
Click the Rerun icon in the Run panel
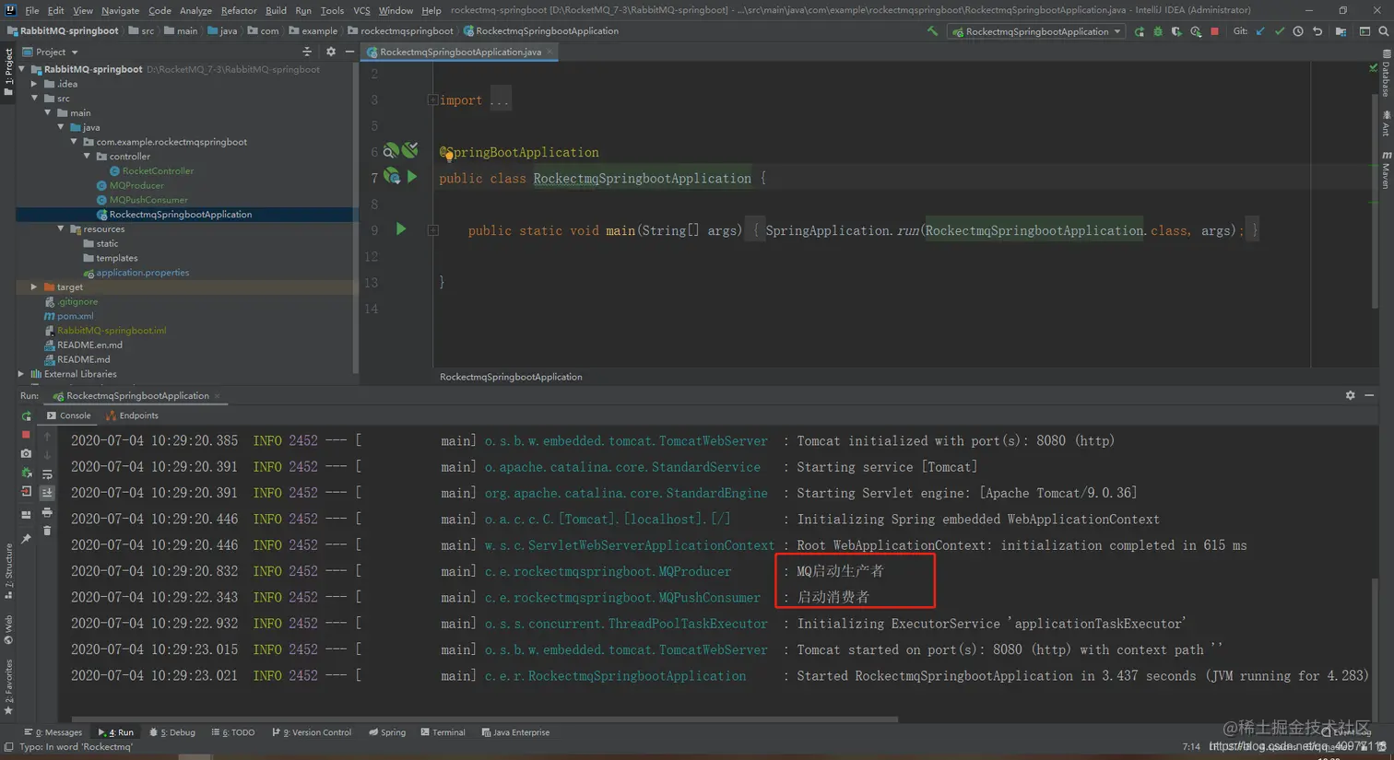[x=26, y=416]
